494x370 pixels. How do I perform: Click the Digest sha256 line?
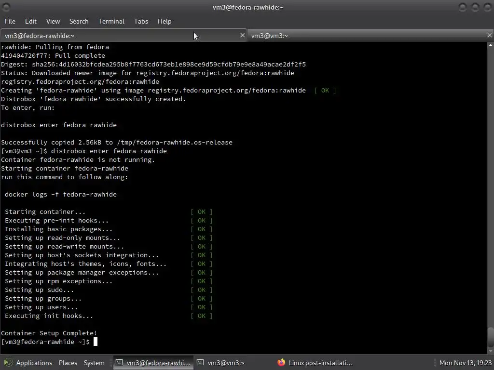click(x=153, y=64)
